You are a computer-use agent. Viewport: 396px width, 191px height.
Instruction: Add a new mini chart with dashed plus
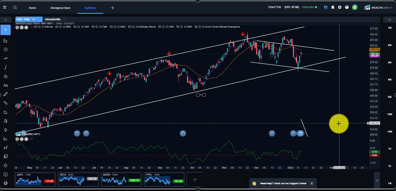tap(195, 180)
